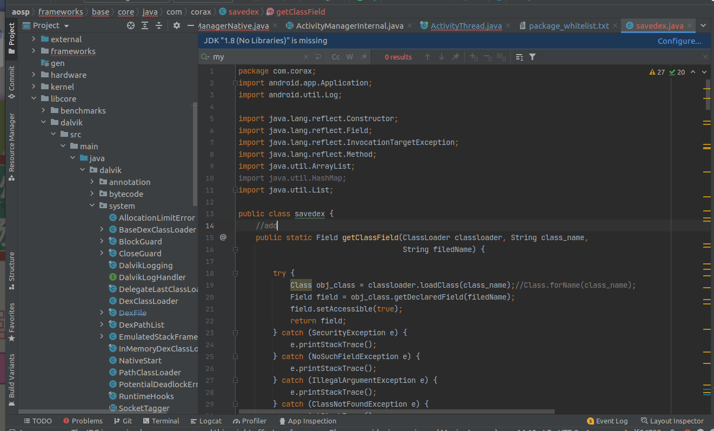Click the search filter funnel icon
Image resolution: width=714 pixels, height=431 pixels.
click(x=532, y=57)
